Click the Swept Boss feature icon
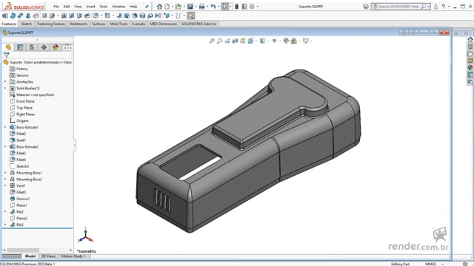 20,16
